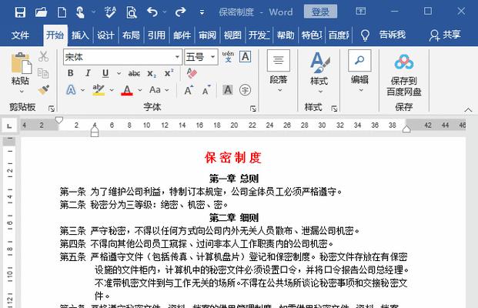Save the document with the floppy disk icon
The width and height of the screenshot is (478, 308).
pos(20,12)
